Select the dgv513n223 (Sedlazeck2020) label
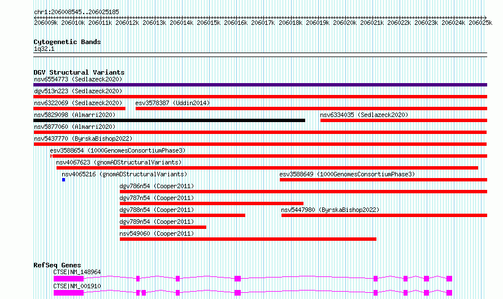This screenshot has height=299, width=503. [x=78, y=91]
